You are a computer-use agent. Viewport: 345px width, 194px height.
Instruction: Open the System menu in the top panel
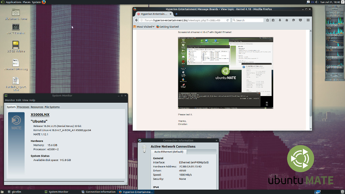click(x=36, y=2)
